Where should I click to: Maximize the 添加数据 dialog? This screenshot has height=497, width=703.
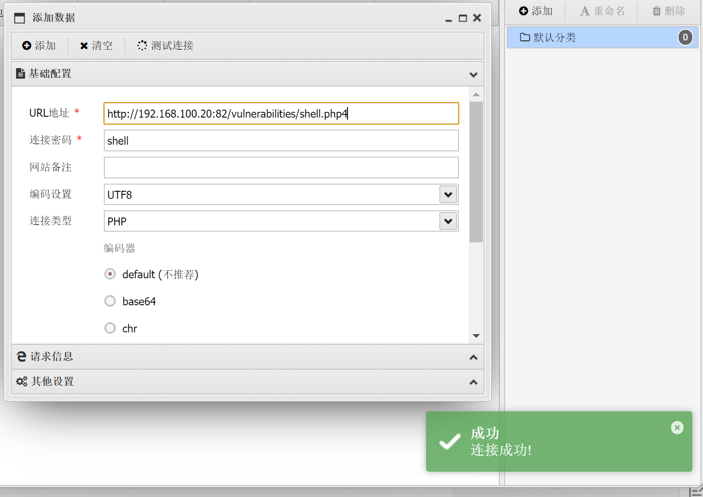(x=463, y=18)
